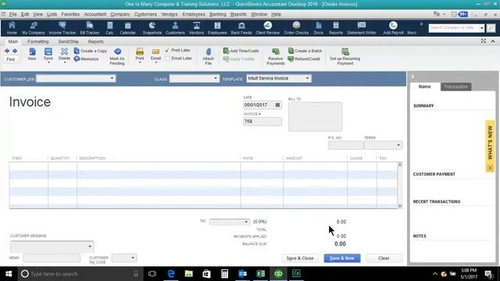This screenshot has height=281, width=500.
Task: Open Client Review
Action: pyautogui.click(x=267, y=28)
